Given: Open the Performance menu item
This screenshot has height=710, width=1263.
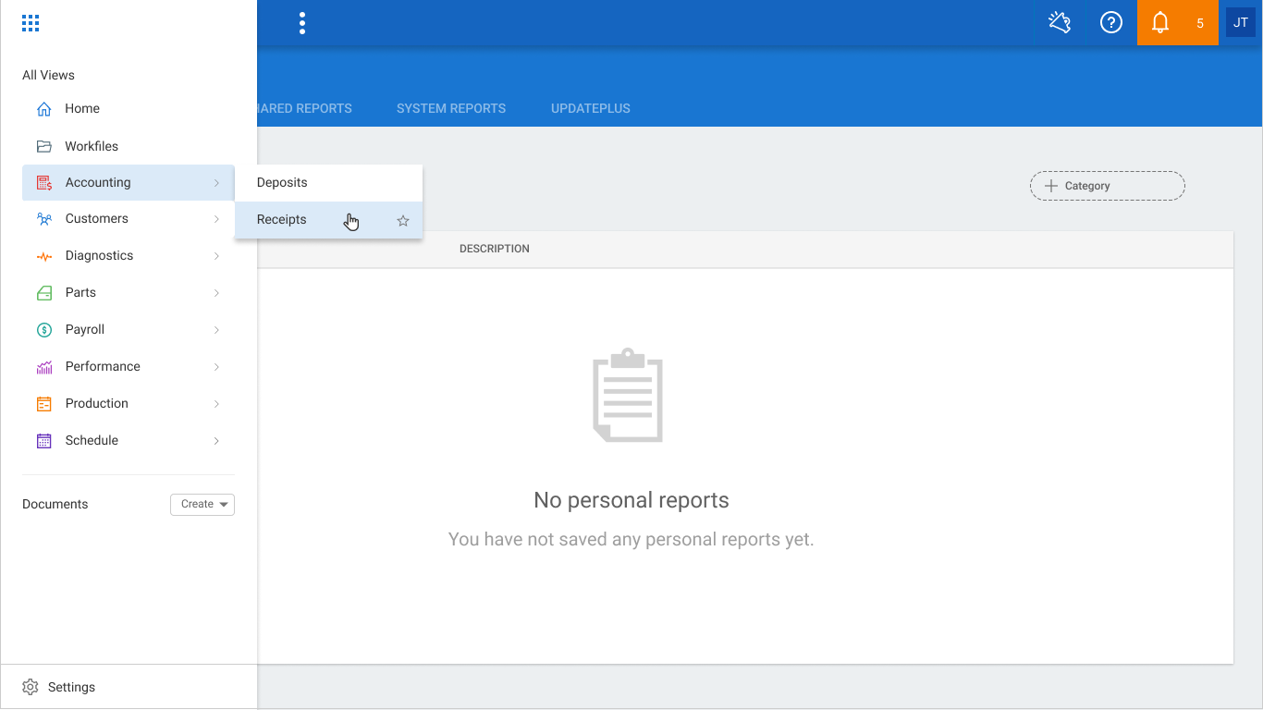Looking at the screenshot, I should (x=129, y=367).
